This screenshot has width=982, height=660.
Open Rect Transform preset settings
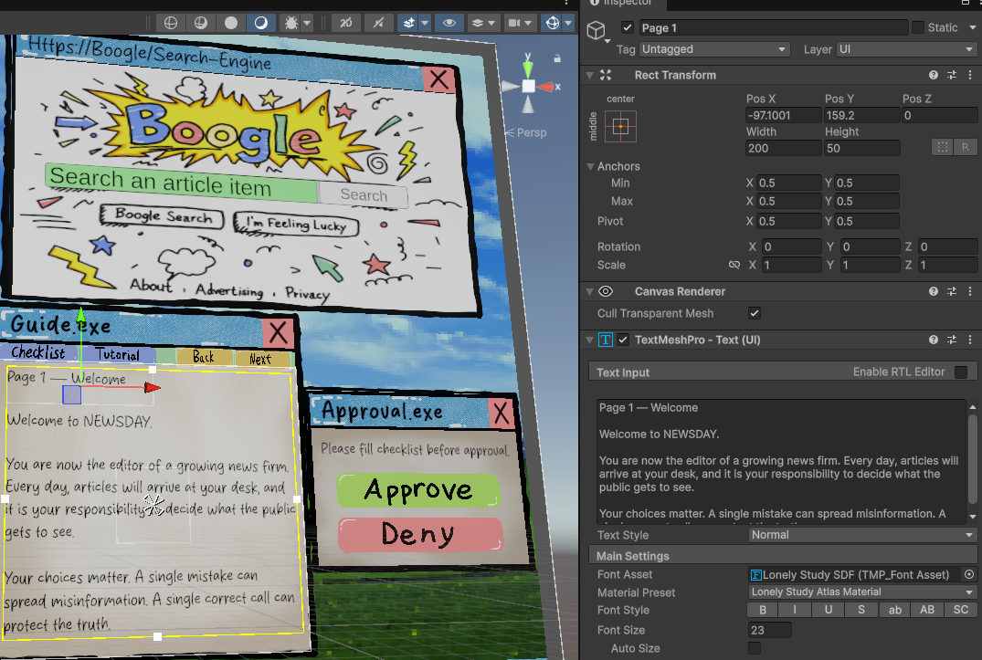(x=952, y=75)
